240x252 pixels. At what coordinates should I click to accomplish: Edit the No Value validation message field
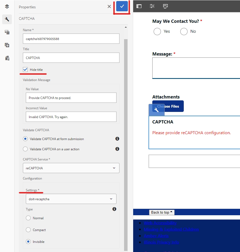tap(71, 98)
